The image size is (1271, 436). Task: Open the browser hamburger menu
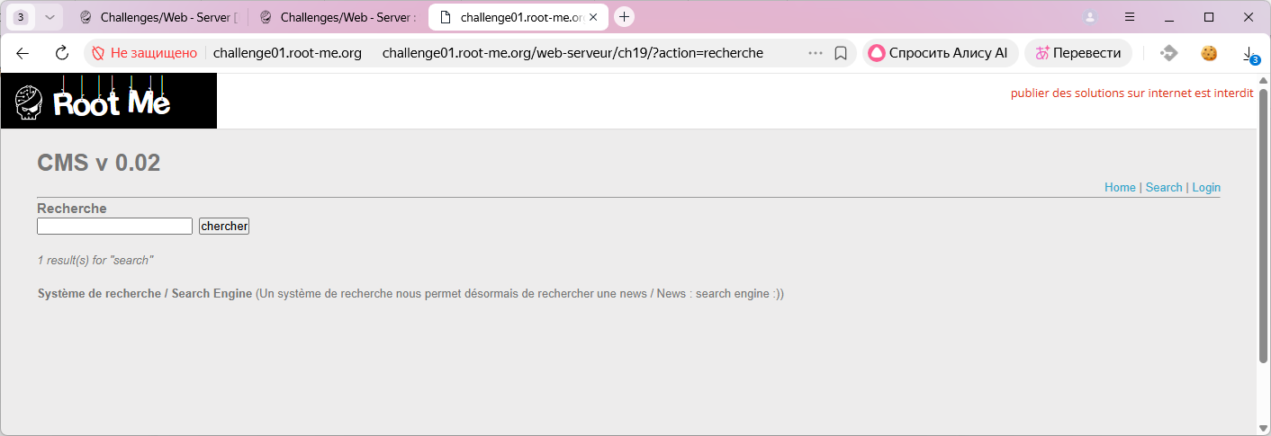tap(1130, 17)
